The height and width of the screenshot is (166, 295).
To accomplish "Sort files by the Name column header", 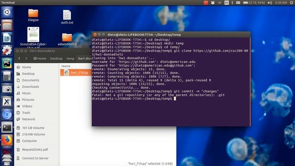I will [x=66, y=66].
